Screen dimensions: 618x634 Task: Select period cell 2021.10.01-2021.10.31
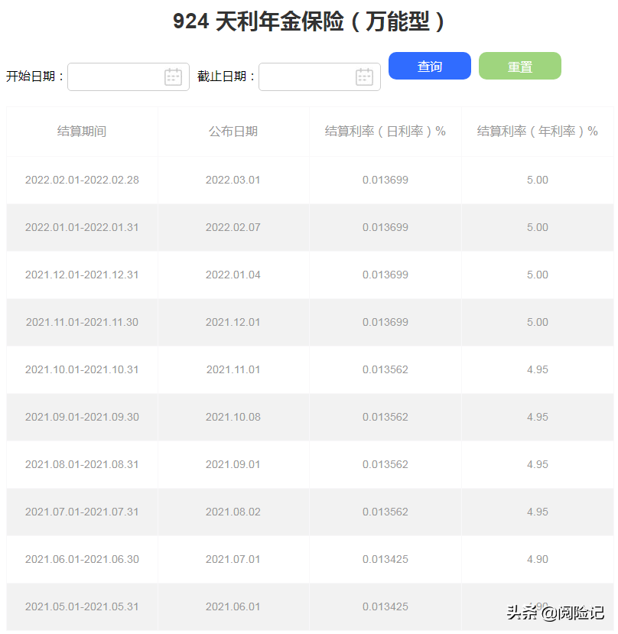coord(82,369)
